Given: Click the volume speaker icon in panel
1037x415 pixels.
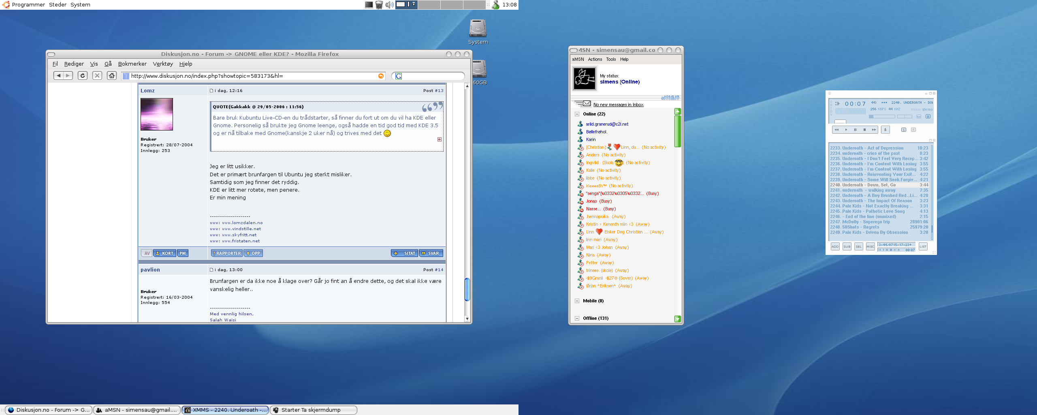Looking at the screenshot, I should pyautogui.click(x=389, y=4).
